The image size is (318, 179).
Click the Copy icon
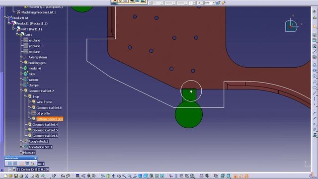[32, 176]
